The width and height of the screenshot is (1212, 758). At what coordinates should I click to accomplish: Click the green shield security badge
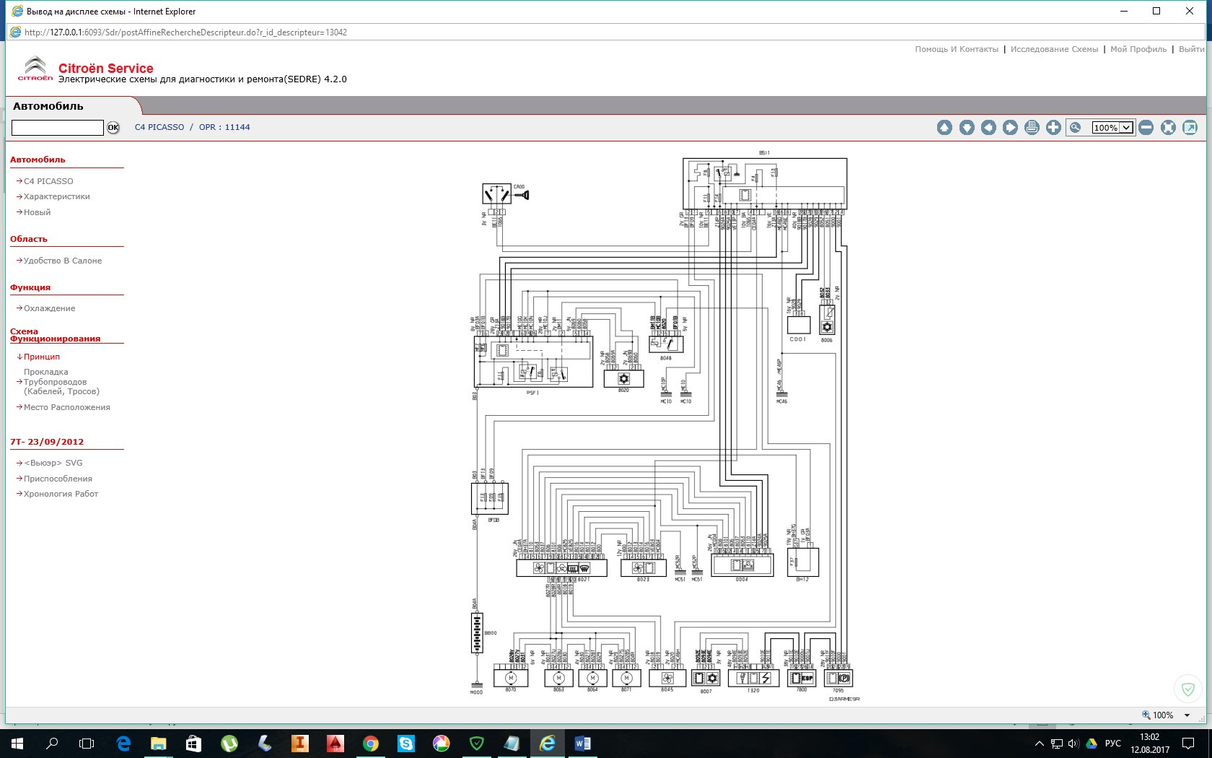coord(1187,689)
